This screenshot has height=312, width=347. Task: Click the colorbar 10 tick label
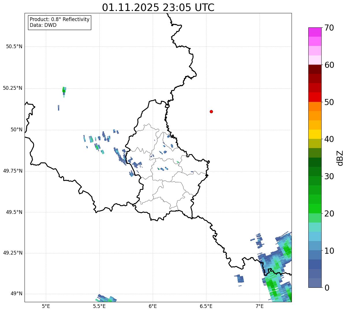click(x=329, y=251)
